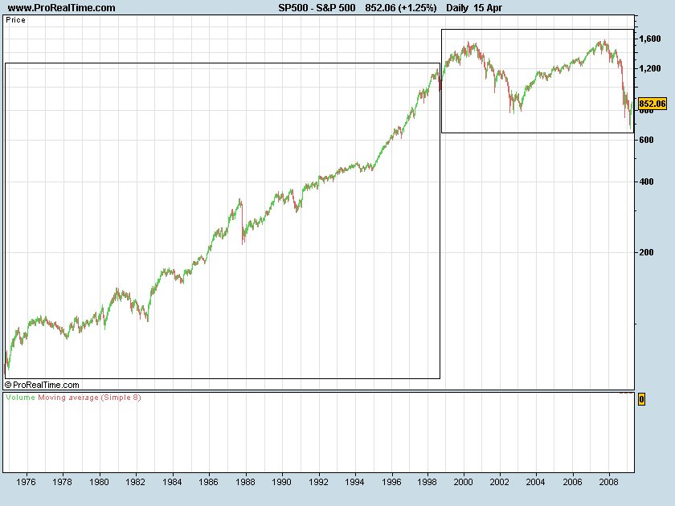Click the 1980 date axis label
This screenshot has height=506, width=675.
[x=99, y=481]
